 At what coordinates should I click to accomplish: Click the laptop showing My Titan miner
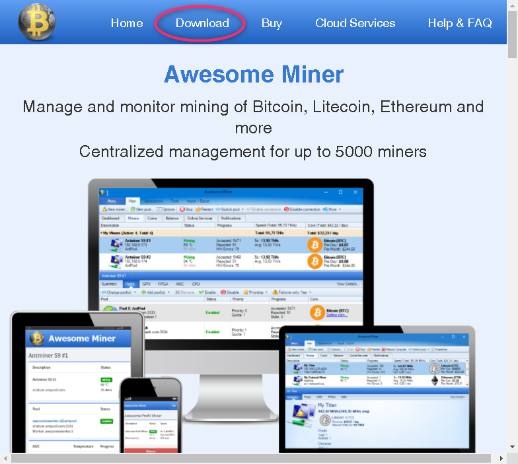pos(377,389)
